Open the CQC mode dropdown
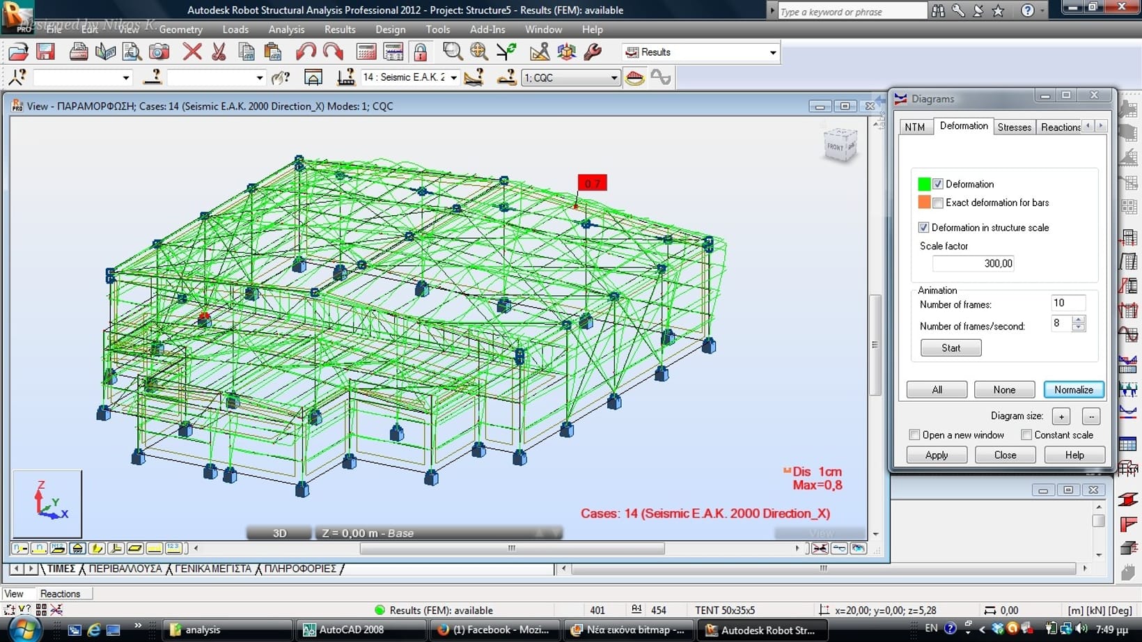The height and width of the screenshot is (642, 1142). [x=613, y=78]
